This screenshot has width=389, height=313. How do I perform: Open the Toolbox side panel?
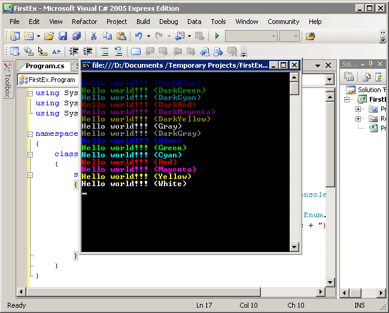pos(8,80)
